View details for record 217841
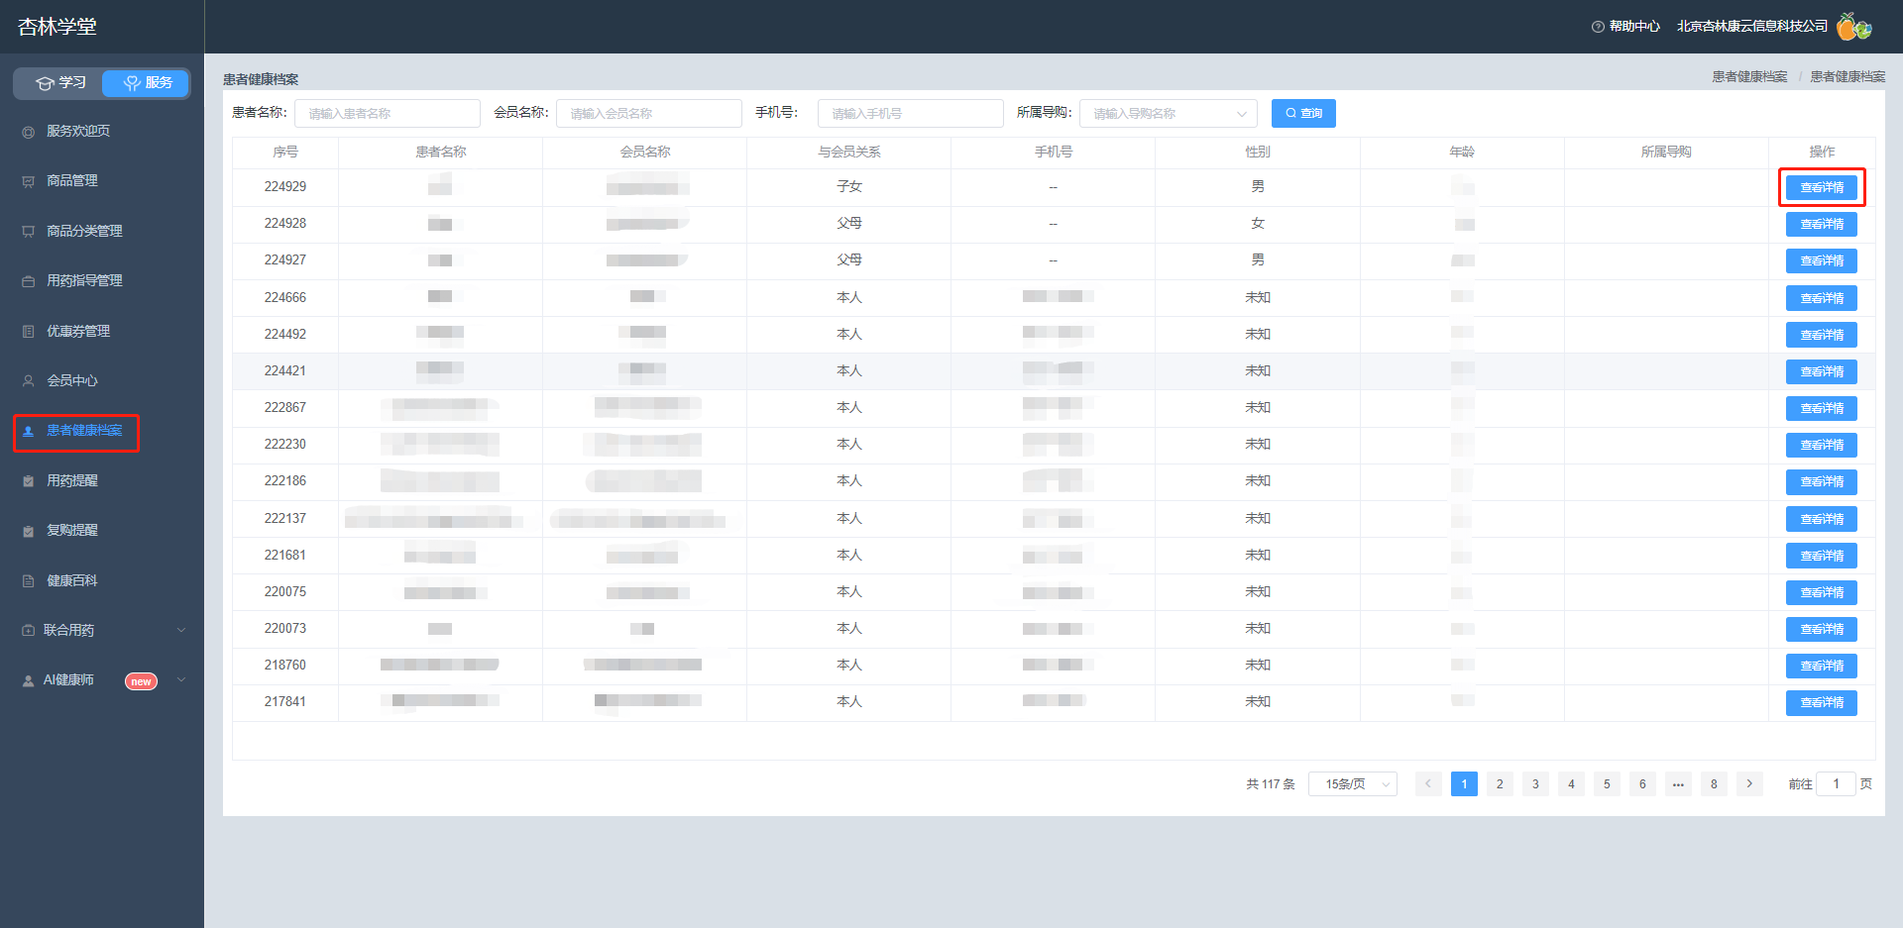Screen dimensions: 1903x928 (1822, 702)
